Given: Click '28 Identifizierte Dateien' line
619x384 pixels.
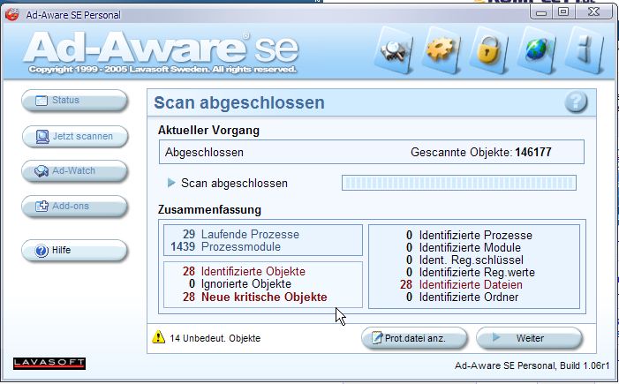Looking at the screenshot, I should pos(461,284).
